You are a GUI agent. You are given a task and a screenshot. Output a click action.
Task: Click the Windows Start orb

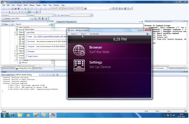coord(4,115)
